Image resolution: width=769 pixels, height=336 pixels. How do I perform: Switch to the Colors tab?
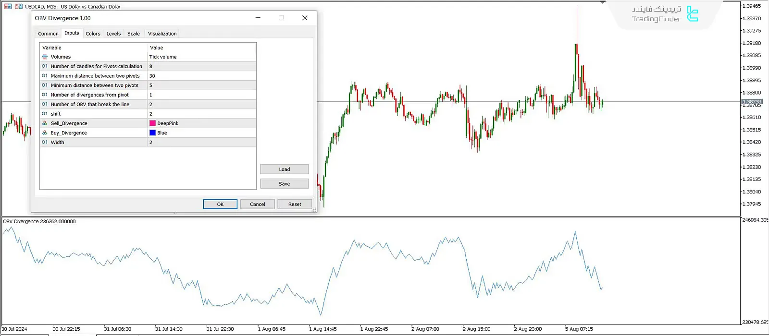93,34
